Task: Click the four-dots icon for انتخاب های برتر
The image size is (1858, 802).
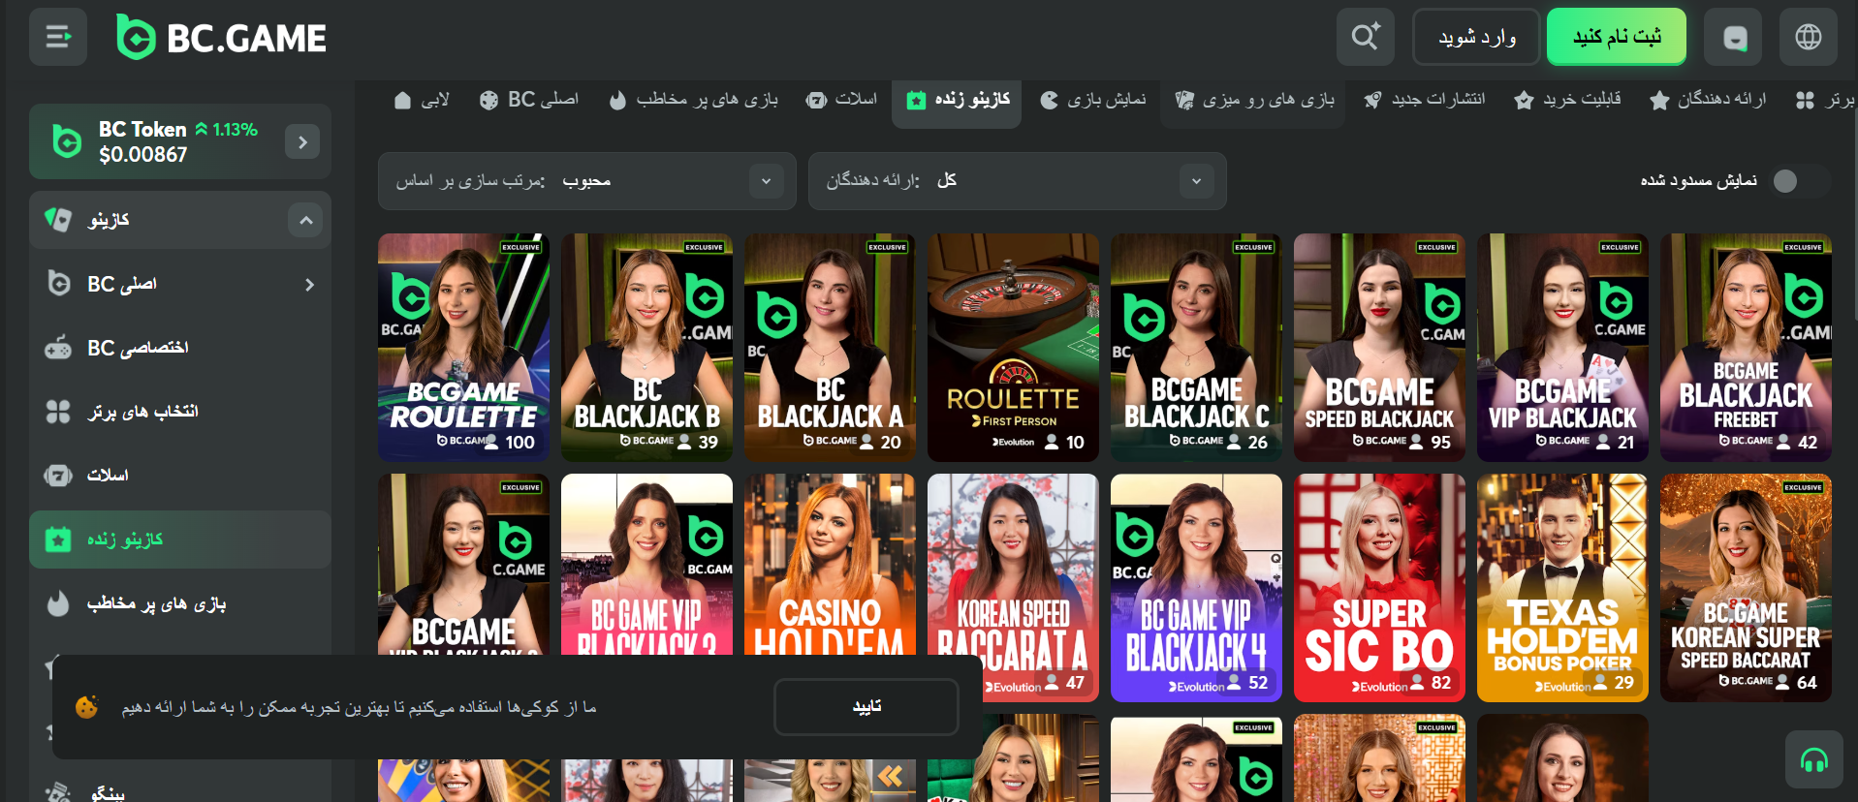Action: tap(58, 412)
